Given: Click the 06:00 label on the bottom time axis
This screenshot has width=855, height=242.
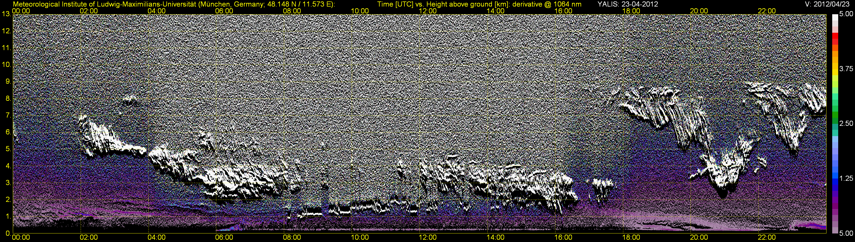Looking at the screenshot, I should tap(224, 238).
